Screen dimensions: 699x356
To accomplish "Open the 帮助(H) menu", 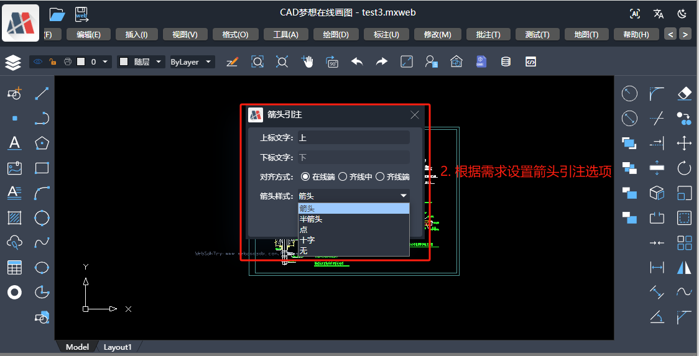I will click(636, 35).
